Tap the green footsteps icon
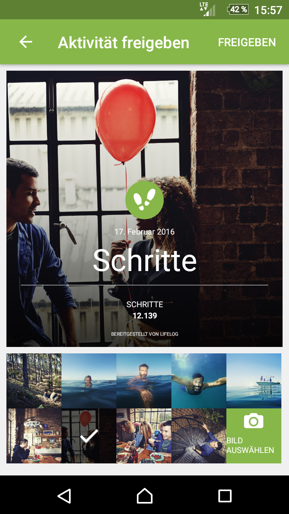 click(x=144, y=200)
